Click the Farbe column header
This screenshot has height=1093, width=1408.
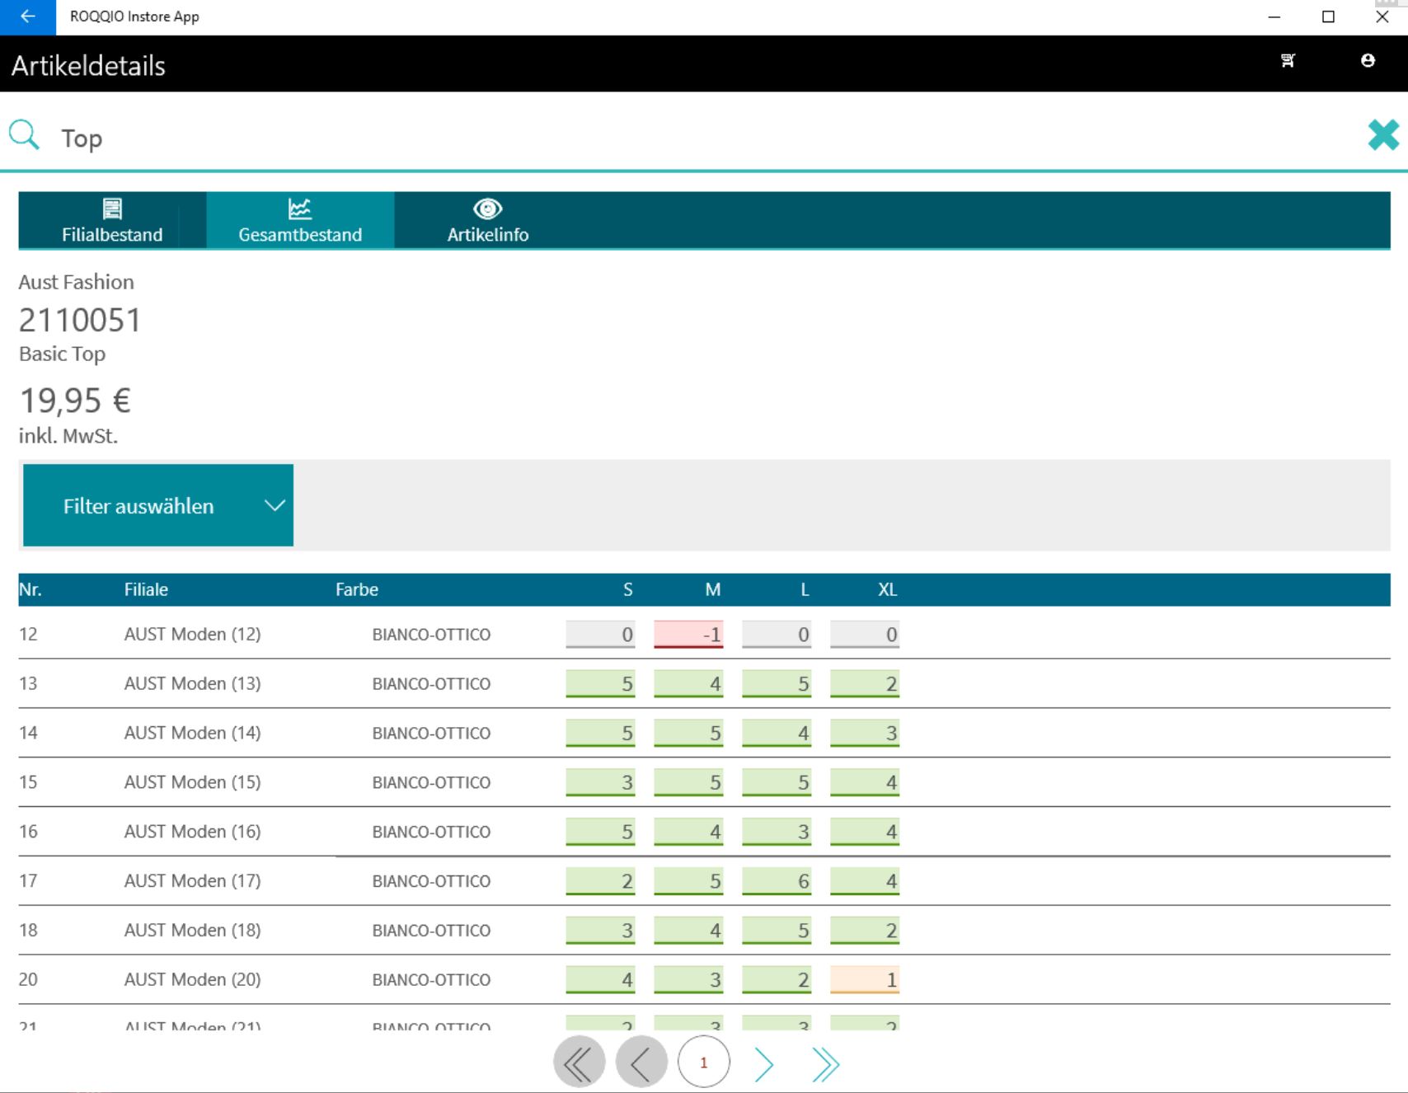click(356, 589)
